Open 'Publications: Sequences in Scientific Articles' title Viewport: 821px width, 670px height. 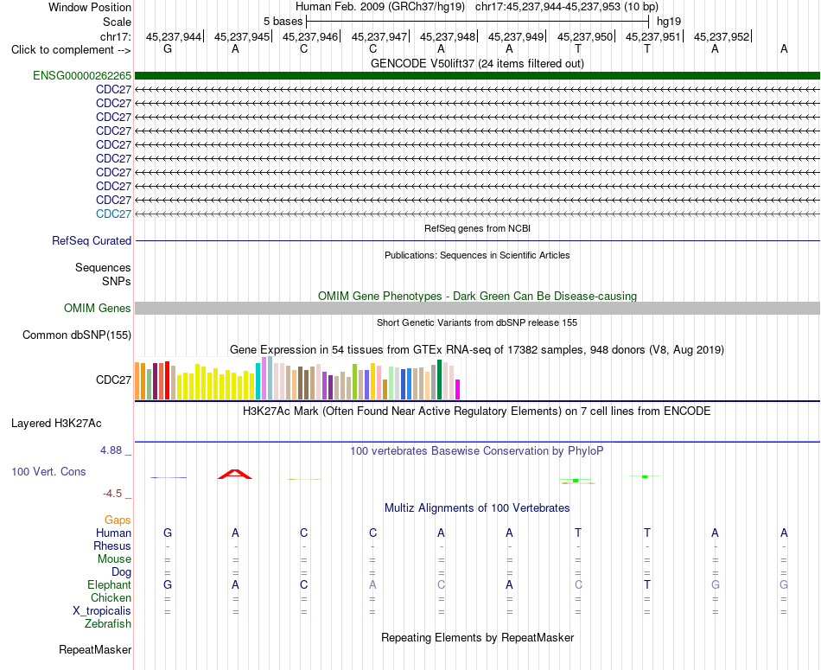tap(477, 255)
